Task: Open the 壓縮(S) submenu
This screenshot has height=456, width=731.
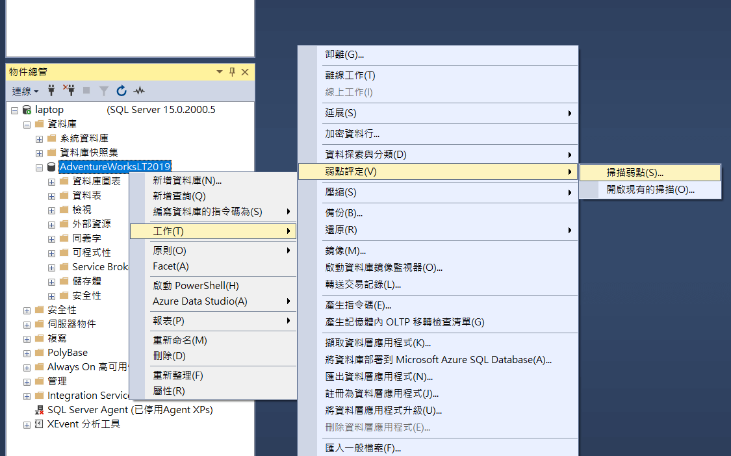Action: pos(340,192)
